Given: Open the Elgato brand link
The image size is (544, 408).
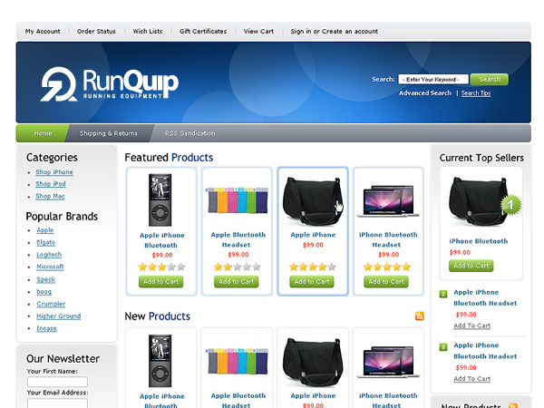Looking at the screenshot, I should (x=46, y=242).
